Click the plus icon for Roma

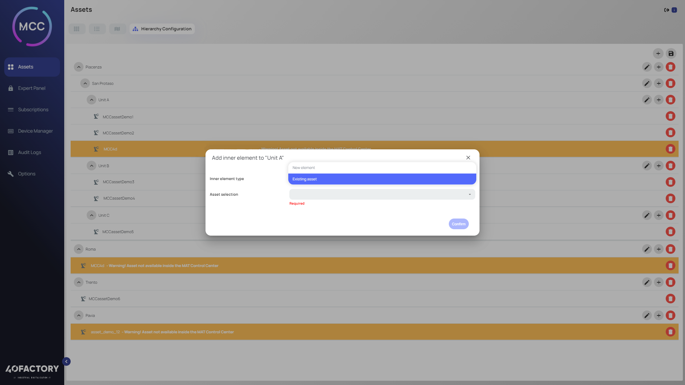pos(659,249)
